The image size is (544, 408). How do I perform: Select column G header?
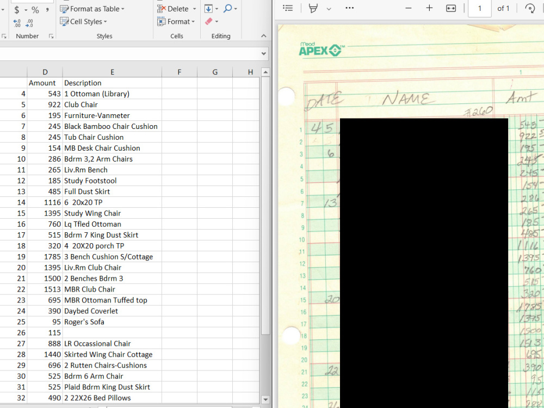tap(215, 72)
